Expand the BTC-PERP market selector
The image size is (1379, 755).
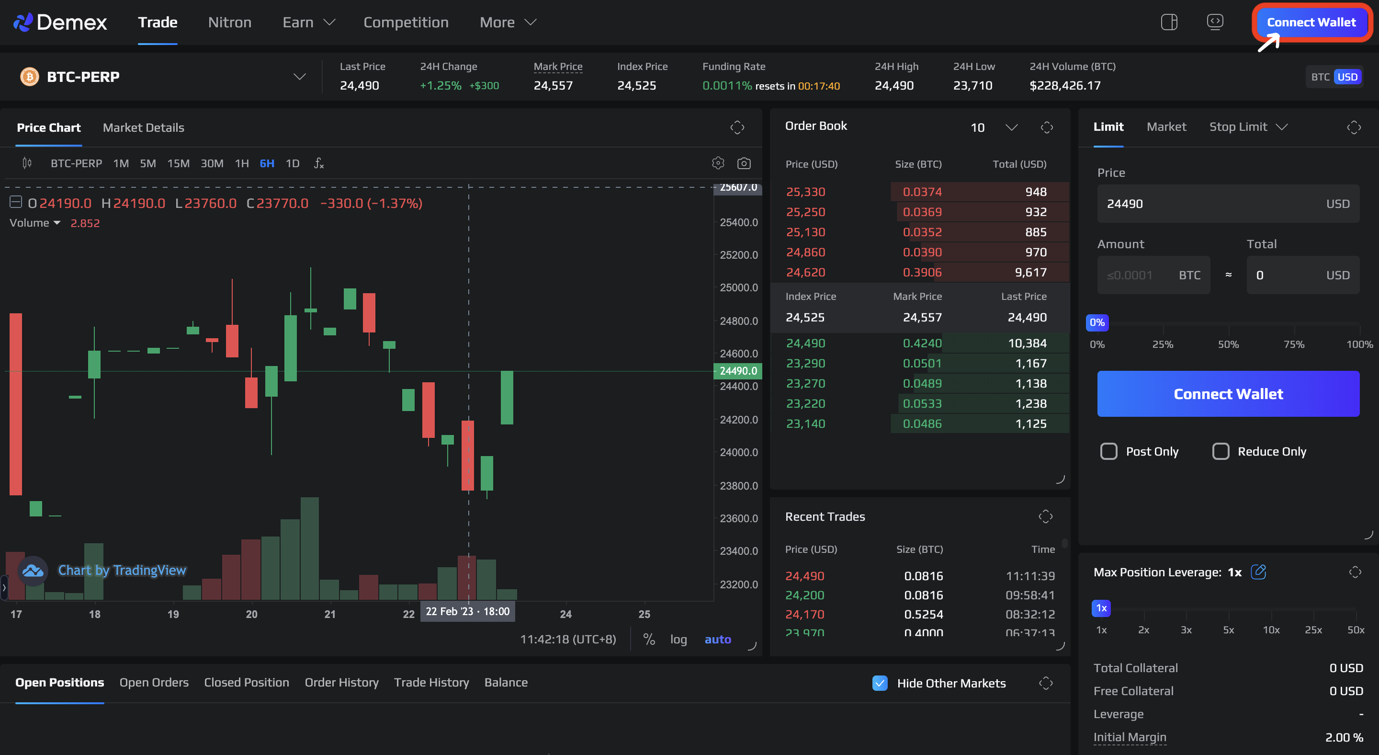[299, 77]
